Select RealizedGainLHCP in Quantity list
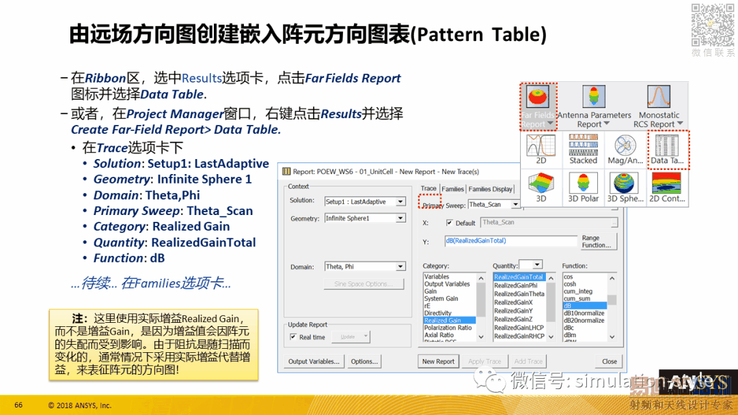Viewport: 738px width, 415px height. (x=519, y=328)
